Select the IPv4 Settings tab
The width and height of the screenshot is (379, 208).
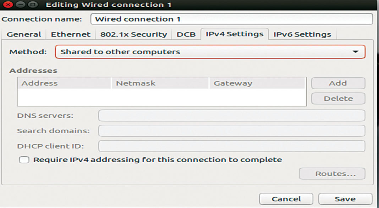pyautogui.click(x=234, y=34)
